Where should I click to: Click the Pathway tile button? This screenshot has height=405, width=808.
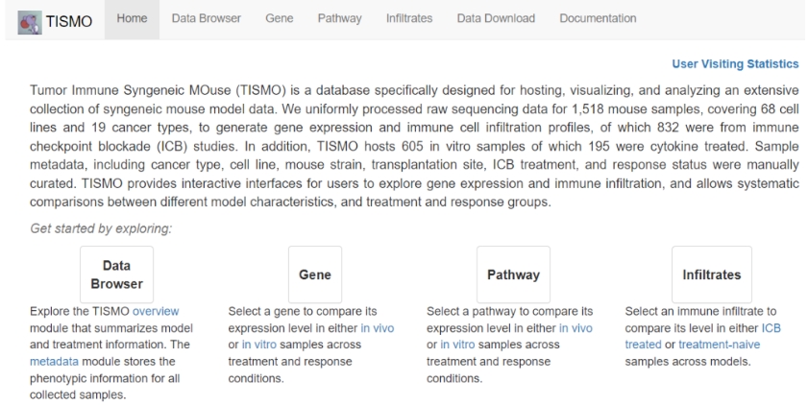pyautogui.click(x=513, y=274)
